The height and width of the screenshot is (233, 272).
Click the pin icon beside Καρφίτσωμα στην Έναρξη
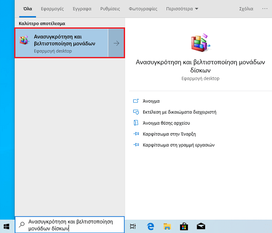[x=136, y=134]
